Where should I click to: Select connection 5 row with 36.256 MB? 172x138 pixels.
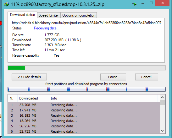(84, 126)
